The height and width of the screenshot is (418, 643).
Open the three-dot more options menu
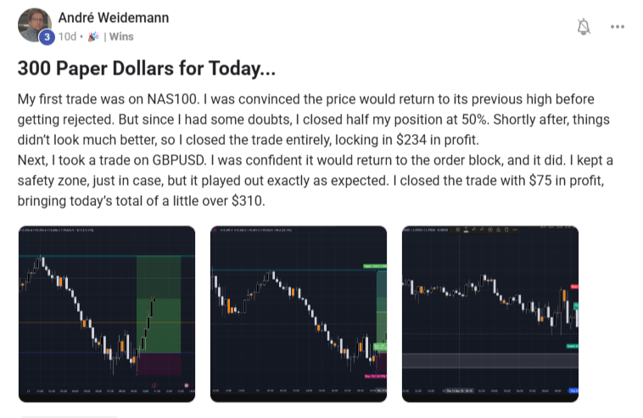pos(618,27)
